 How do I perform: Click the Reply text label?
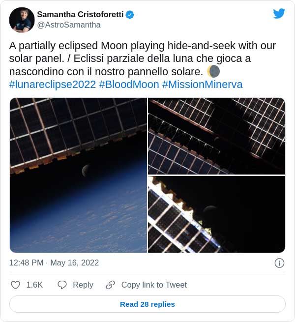(x=83, y=285)
